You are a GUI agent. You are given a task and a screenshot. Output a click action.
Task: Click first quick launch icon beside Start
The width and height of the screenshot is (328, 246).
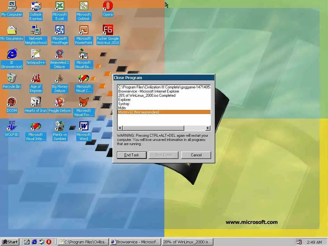(27, 242)
